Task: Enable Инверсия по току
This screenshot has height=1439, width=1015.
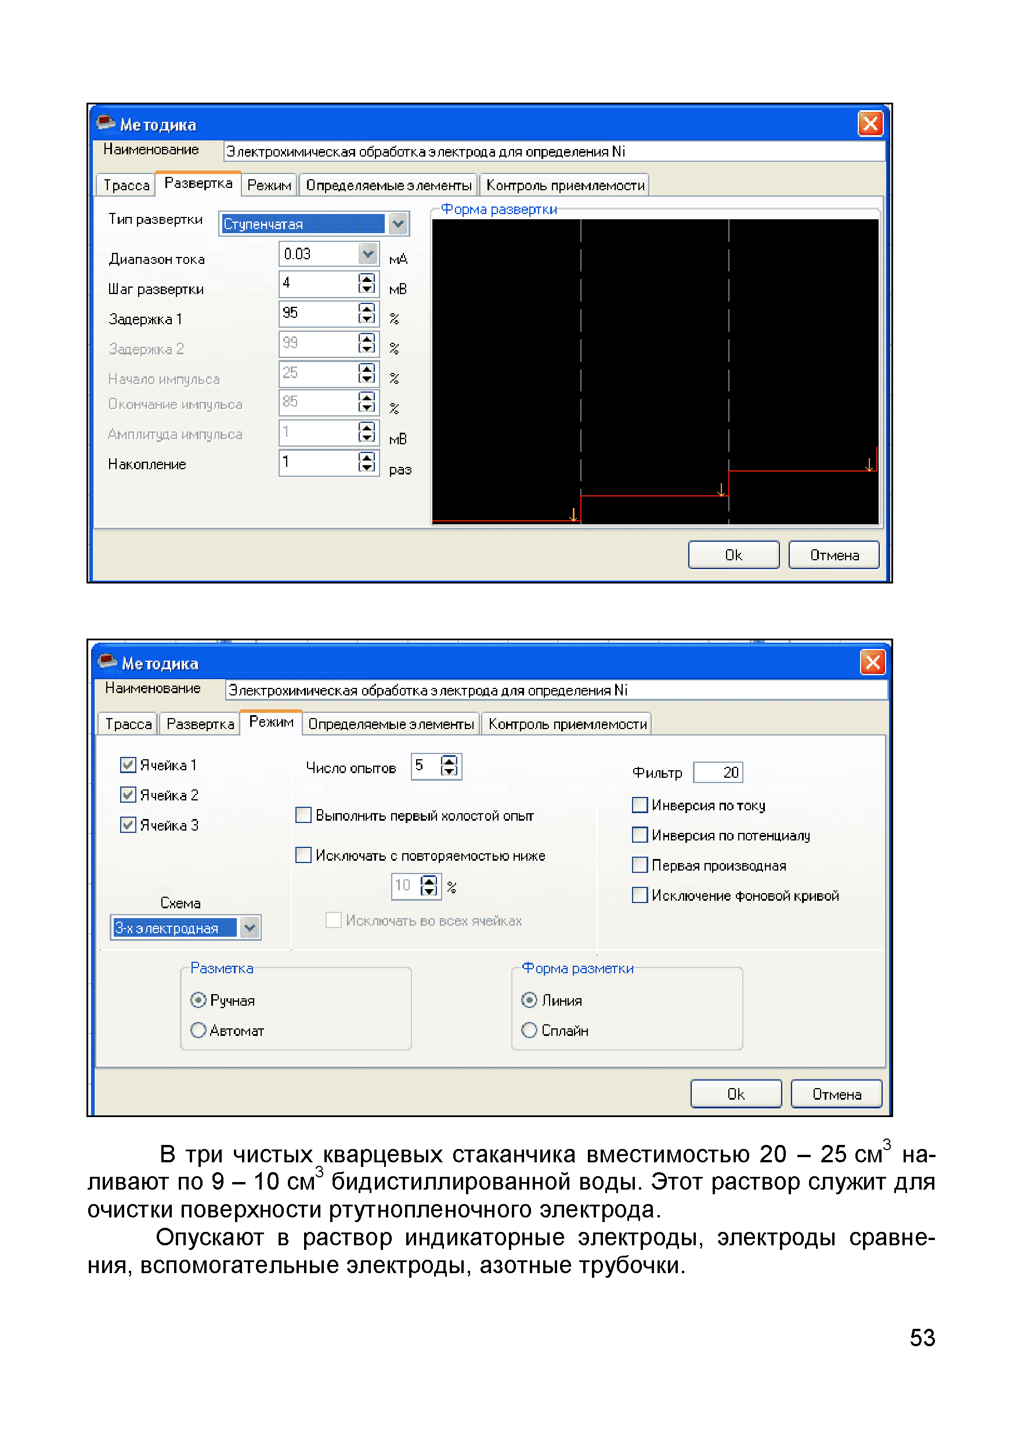Action: pyautogui.click(x=640, y=804)
